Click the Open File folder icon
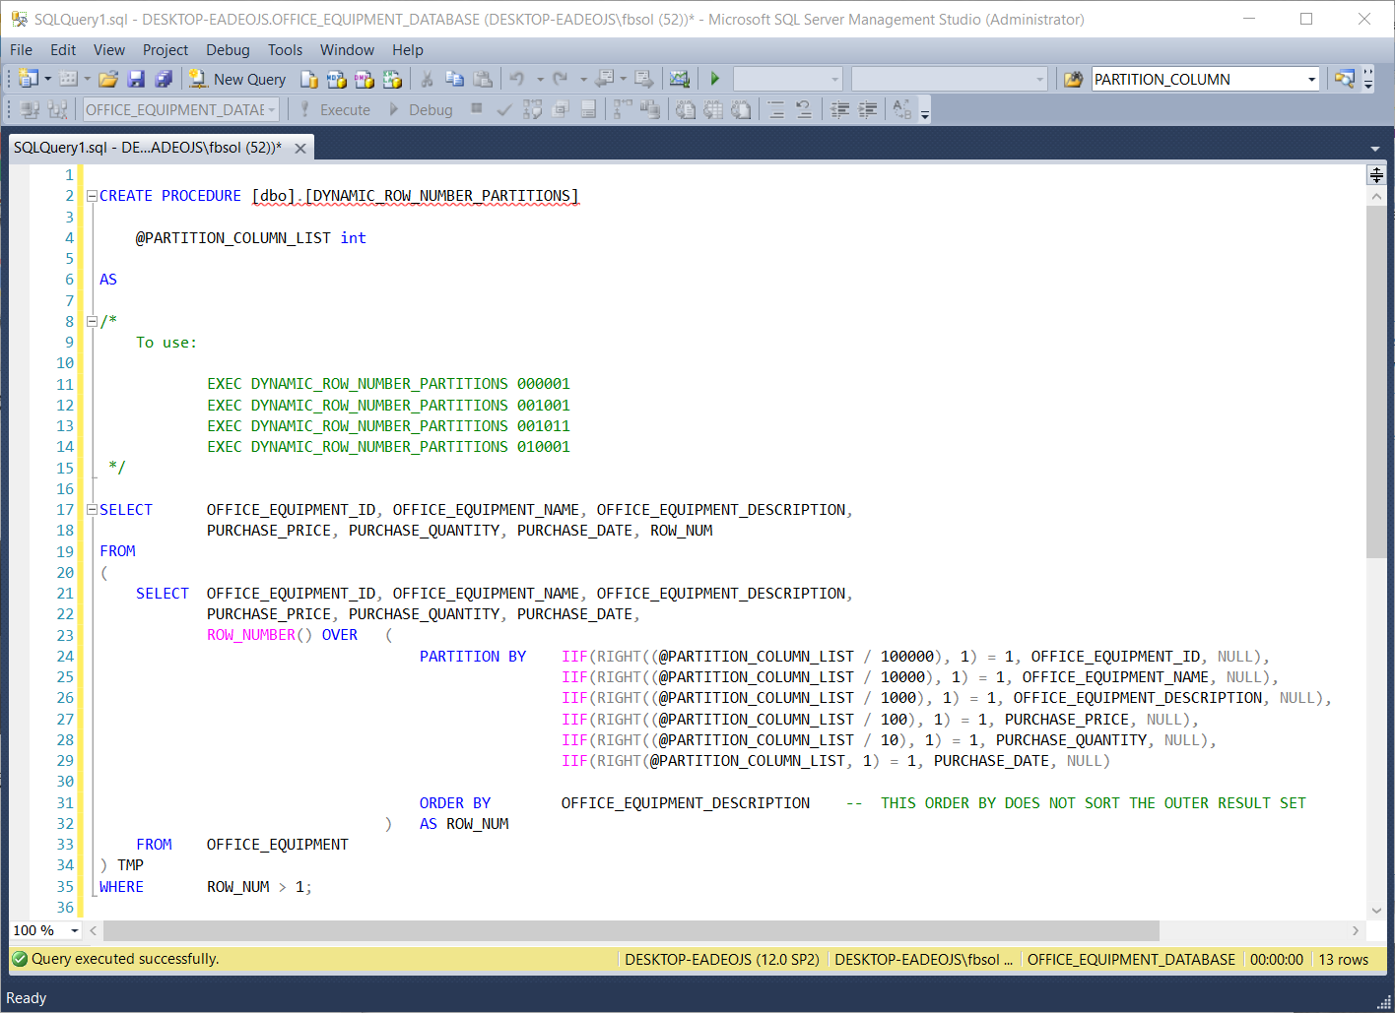1395x1013 pixels. (108, 80)
